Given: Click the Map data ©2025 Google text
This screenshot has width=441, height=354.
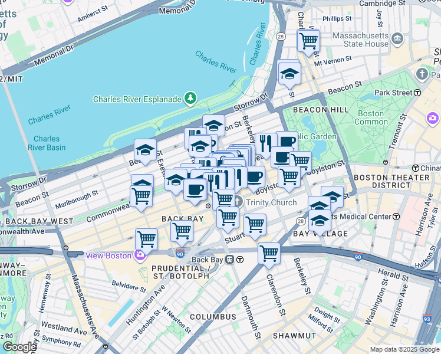Looking at the screenshot, I should click(404, 349).
